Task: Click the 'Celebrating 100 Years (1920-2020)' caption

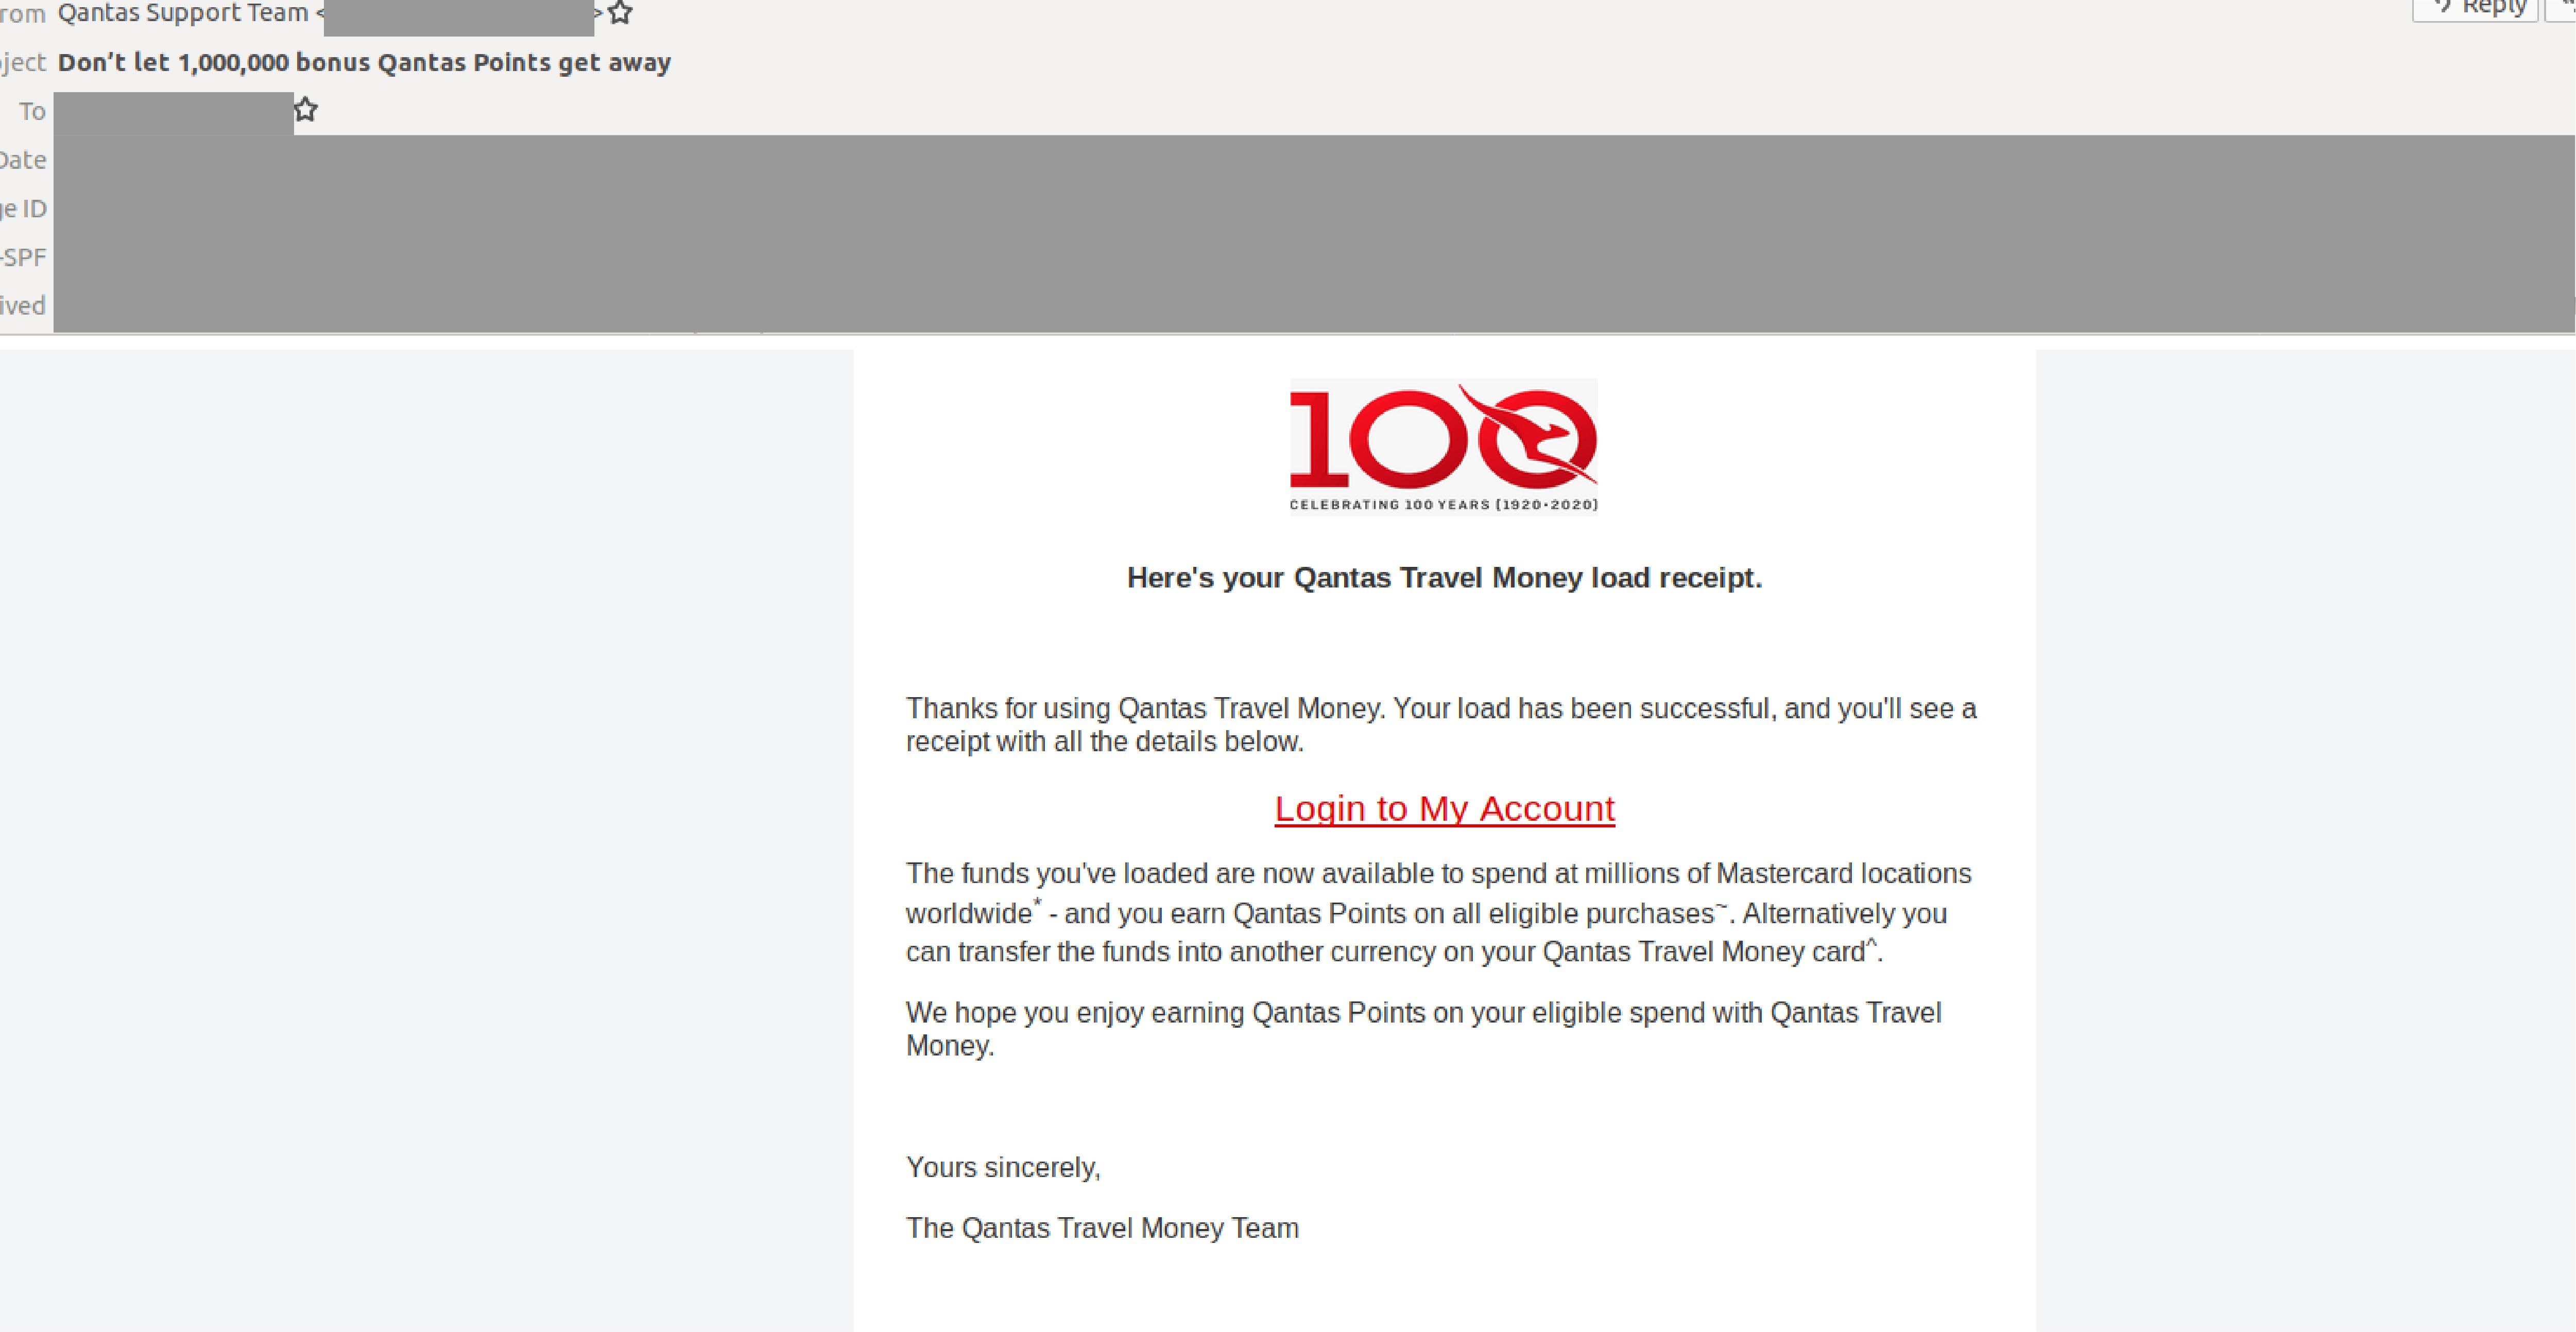Action: click(x=1444, y=504)
